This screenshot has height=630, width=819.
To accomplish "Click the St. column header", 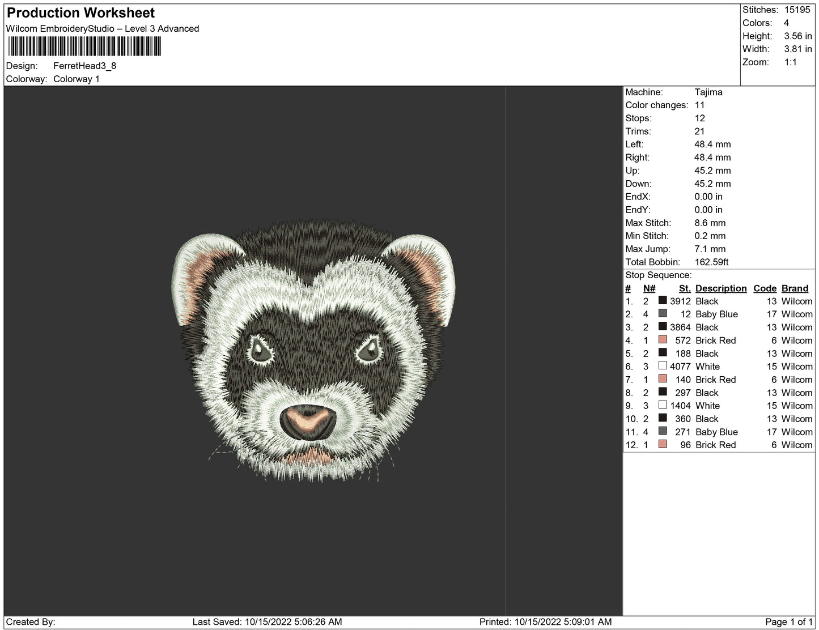I will click(684, 288).
